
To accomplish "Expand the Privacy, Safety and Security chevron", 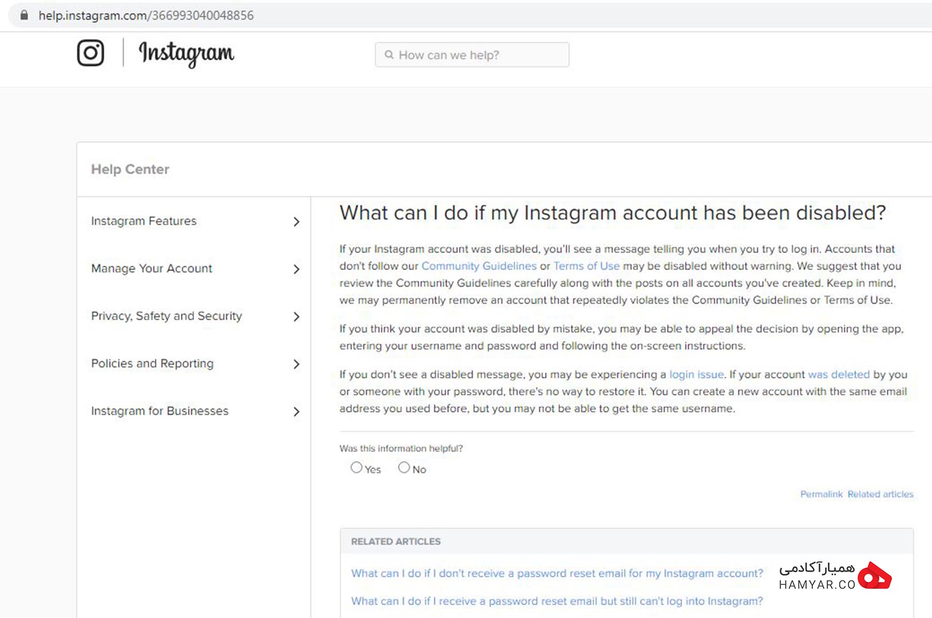I will 296,316.
